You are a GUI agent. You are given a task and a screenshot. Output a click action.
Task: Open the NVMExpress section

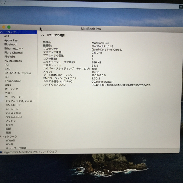[x=13, y=61]
